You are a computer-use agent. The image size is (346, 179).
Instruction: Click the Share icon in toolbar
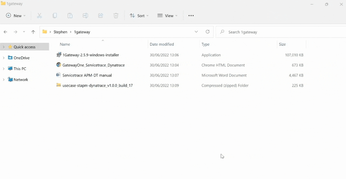(101, 16)
